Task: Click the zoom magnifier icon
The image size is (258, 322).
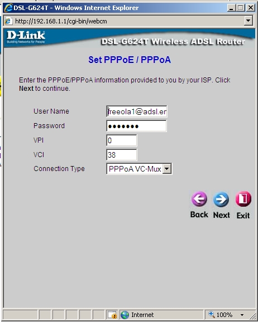Action: pos(212,314)
